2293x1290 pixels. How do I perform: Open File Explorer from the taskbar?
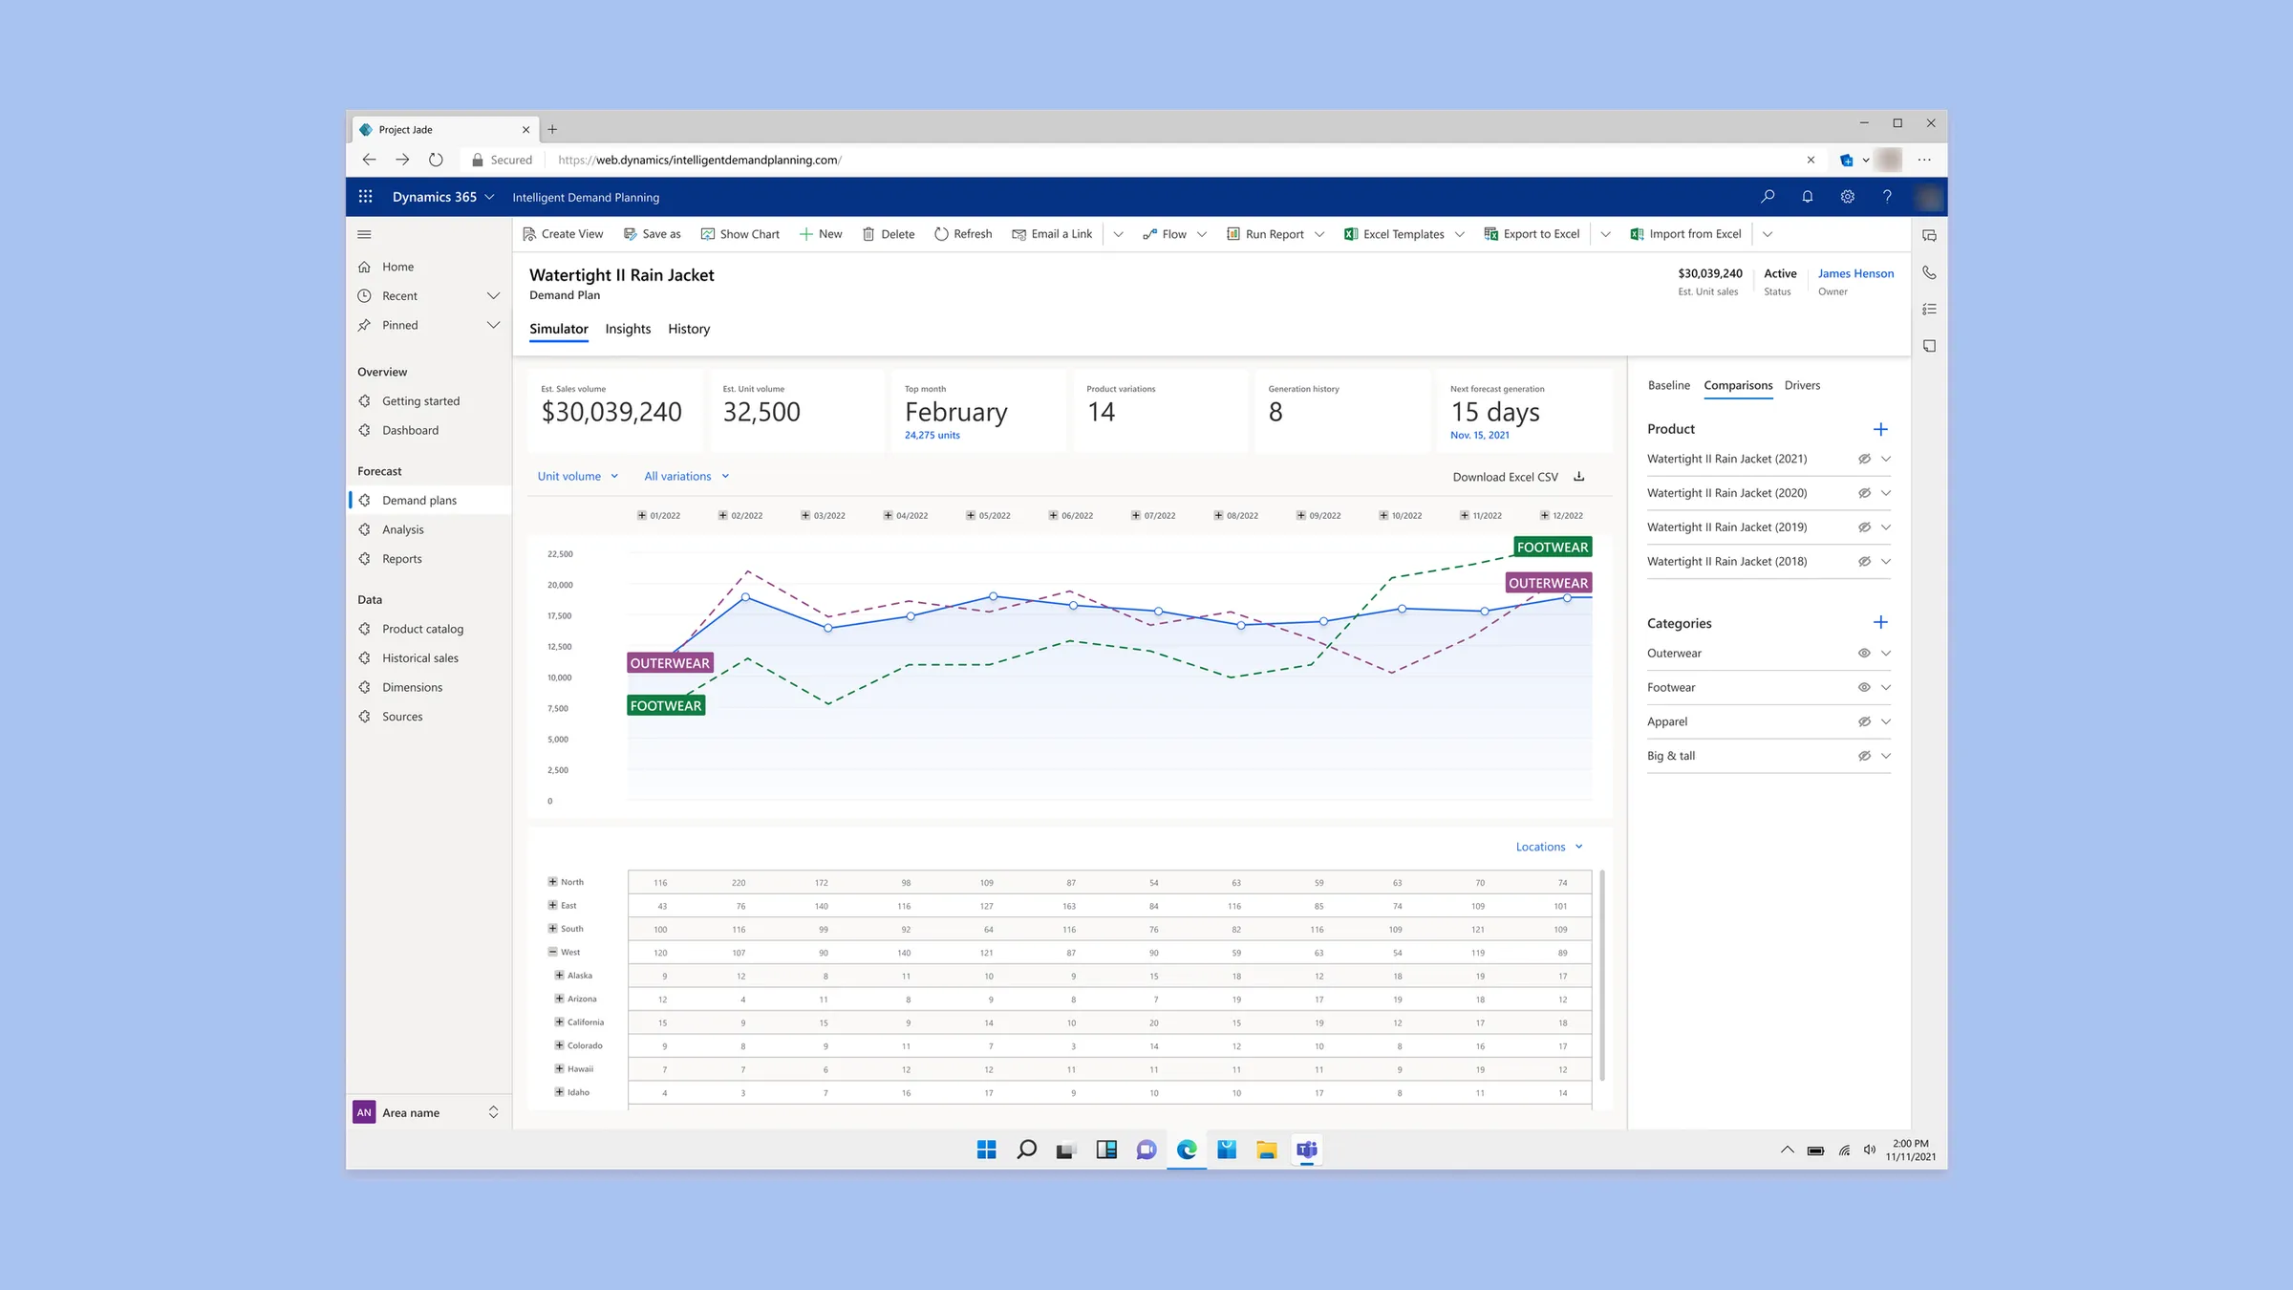click(1267, 1150)
